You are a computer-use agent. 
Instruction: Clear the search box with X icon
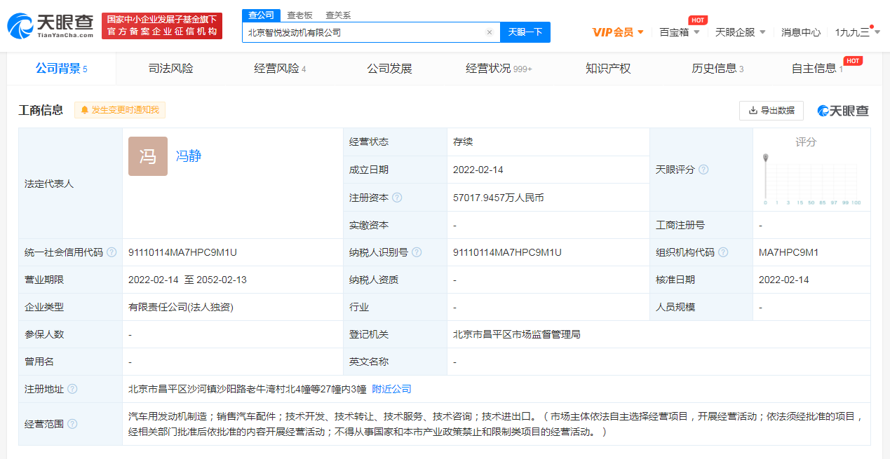click(490, 32)
